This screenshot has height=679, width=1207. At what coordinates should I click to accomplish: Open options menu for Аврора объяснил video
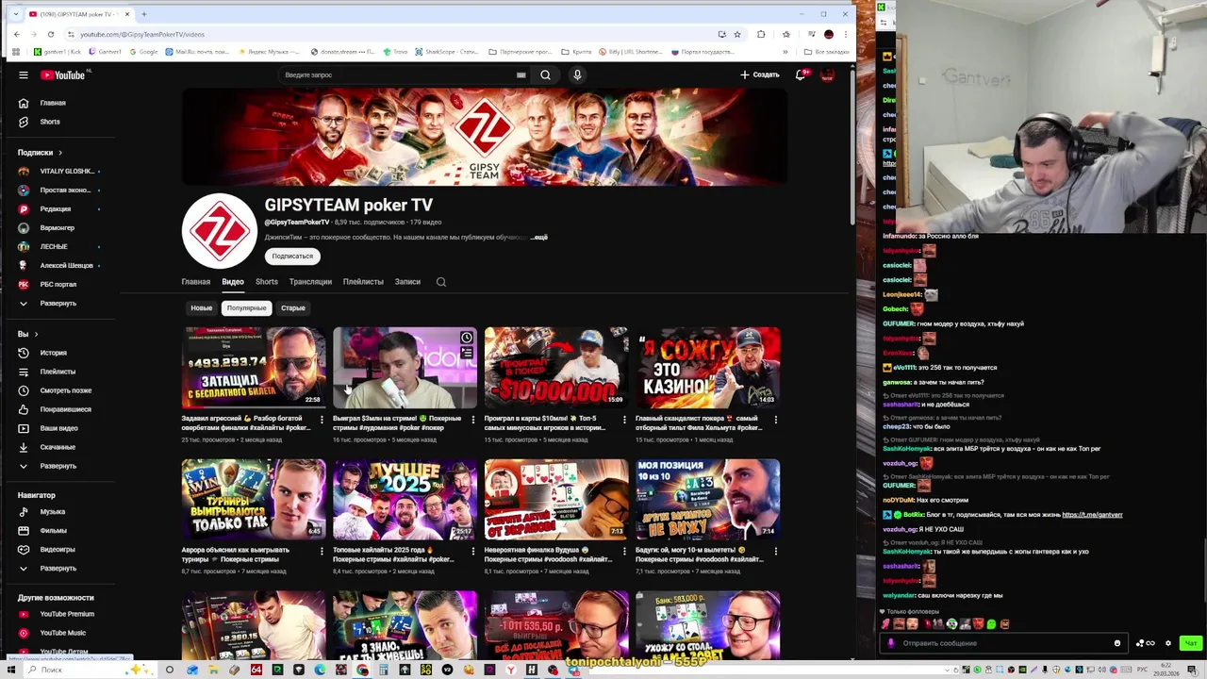click(322, 552)
